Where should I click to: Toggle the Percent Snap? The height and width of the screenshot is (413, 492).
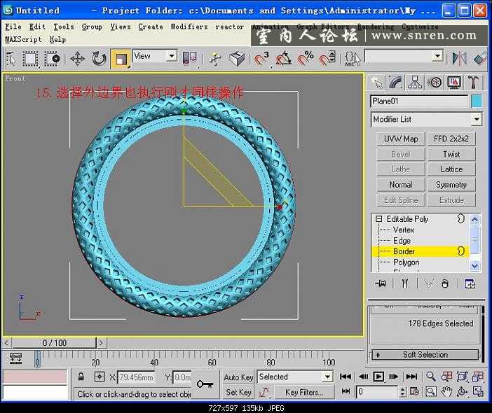306,59
